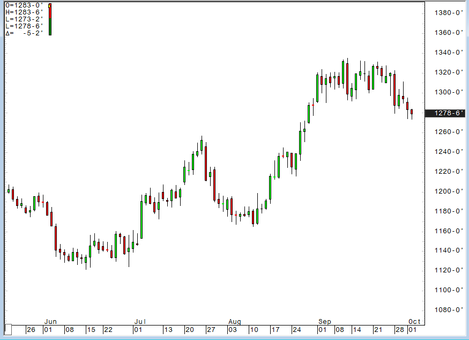Screen dimensions: 469x340
Task: Click the 03 date tick in August
Action: click(x=233, y=329)
